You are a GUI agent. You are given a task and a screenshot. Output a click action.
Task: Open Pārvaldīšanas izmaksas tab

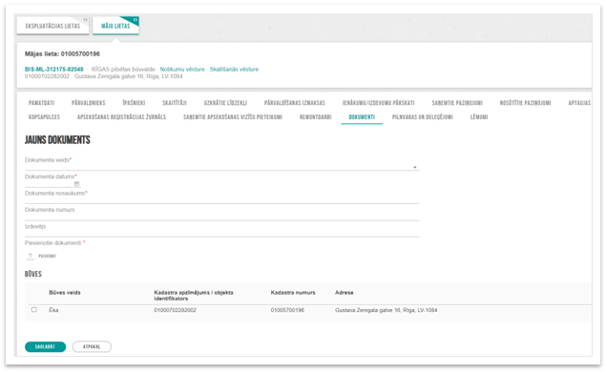click(295, 103)
